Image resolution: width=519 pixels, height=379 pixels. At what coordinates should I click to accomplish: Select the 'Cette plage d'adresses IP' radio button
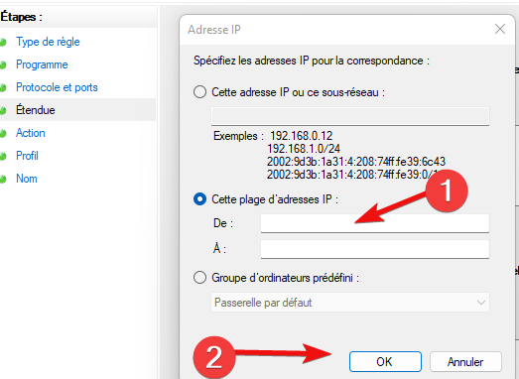199,199
